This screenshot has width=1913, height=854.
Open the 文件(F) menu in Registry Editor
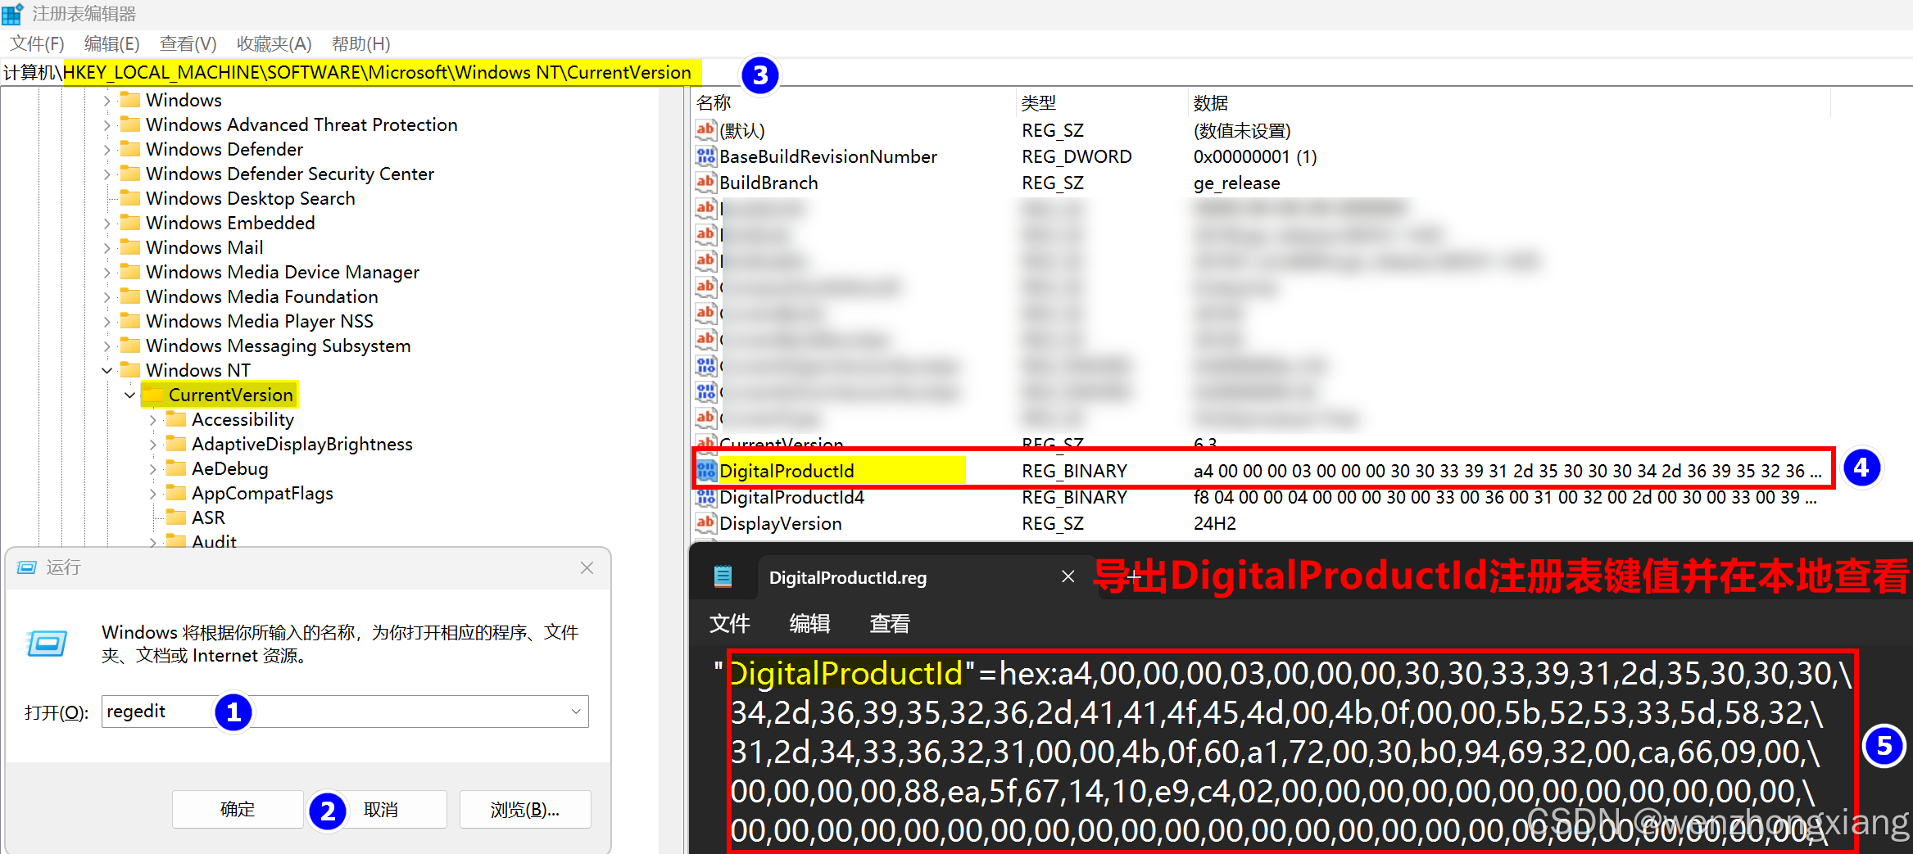[x=37, y=43]
